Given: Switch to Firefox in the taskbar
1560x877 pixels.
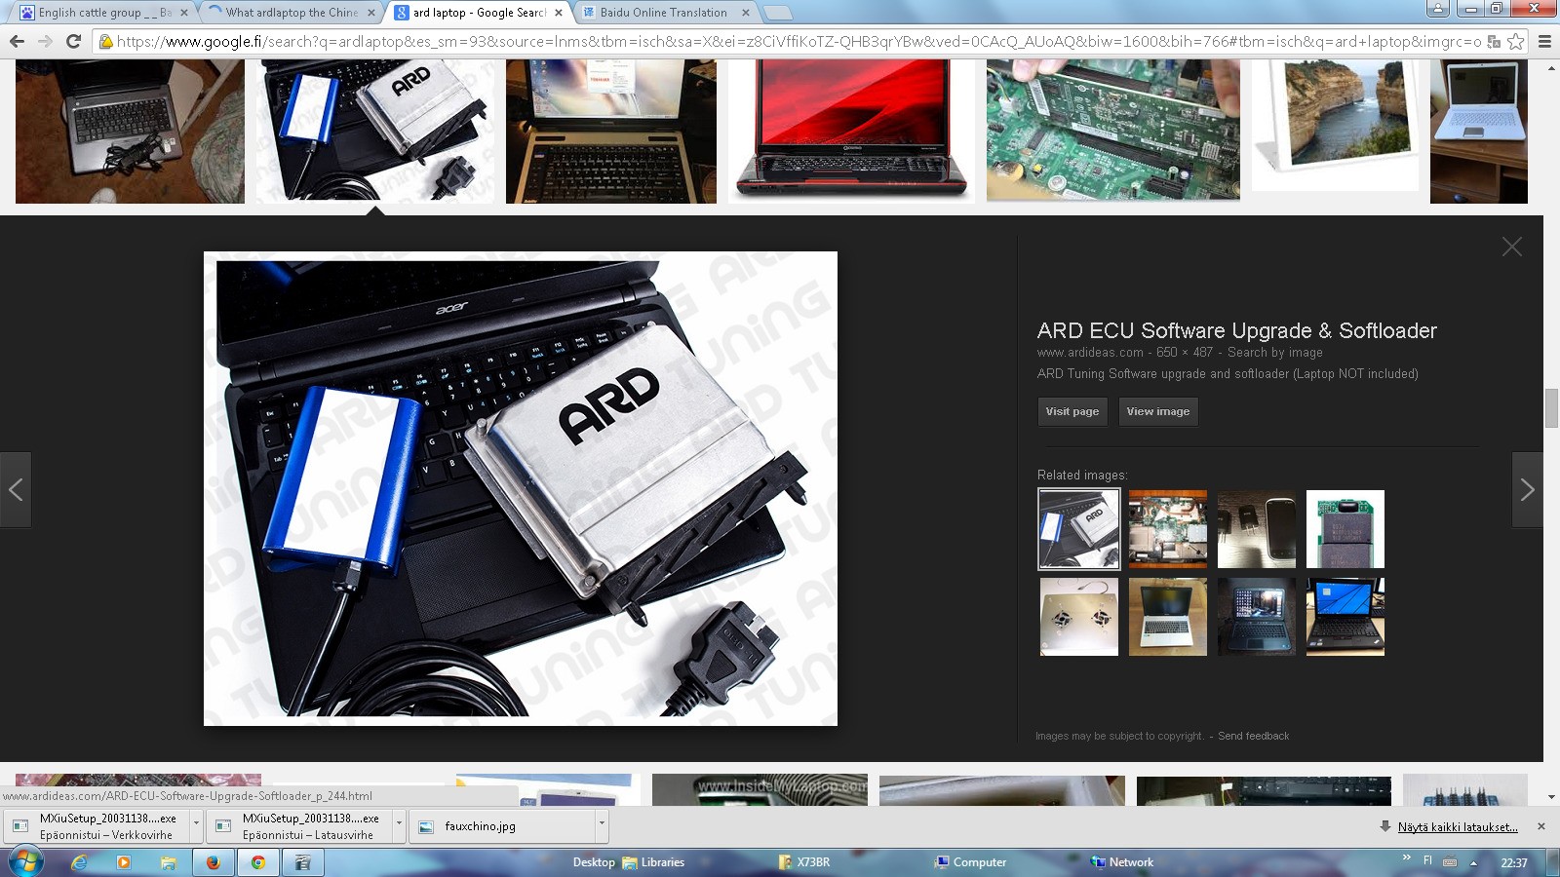Looking at the screenshot, I should [x=213, y=862].
